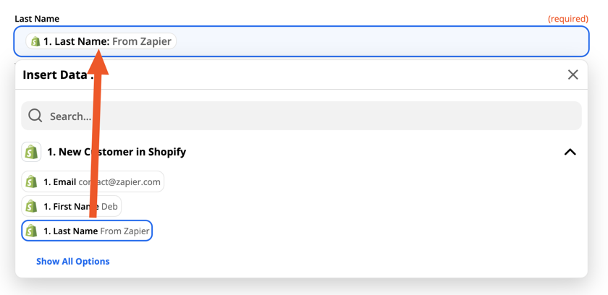Image resolution: width=608 pixels, height=295 pixels.
Task: Select the mapped Last Name: From Zapier pill
Action: [x=101, y=41]
